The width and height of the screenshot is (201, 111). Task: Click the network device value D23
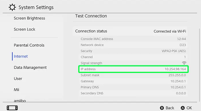183,45
